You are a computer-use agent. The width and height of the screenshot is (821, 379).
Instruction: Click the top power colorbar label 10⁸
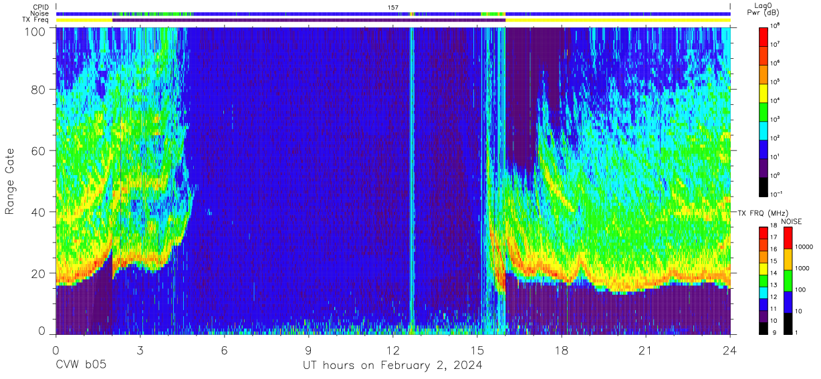tap(776, 26)
